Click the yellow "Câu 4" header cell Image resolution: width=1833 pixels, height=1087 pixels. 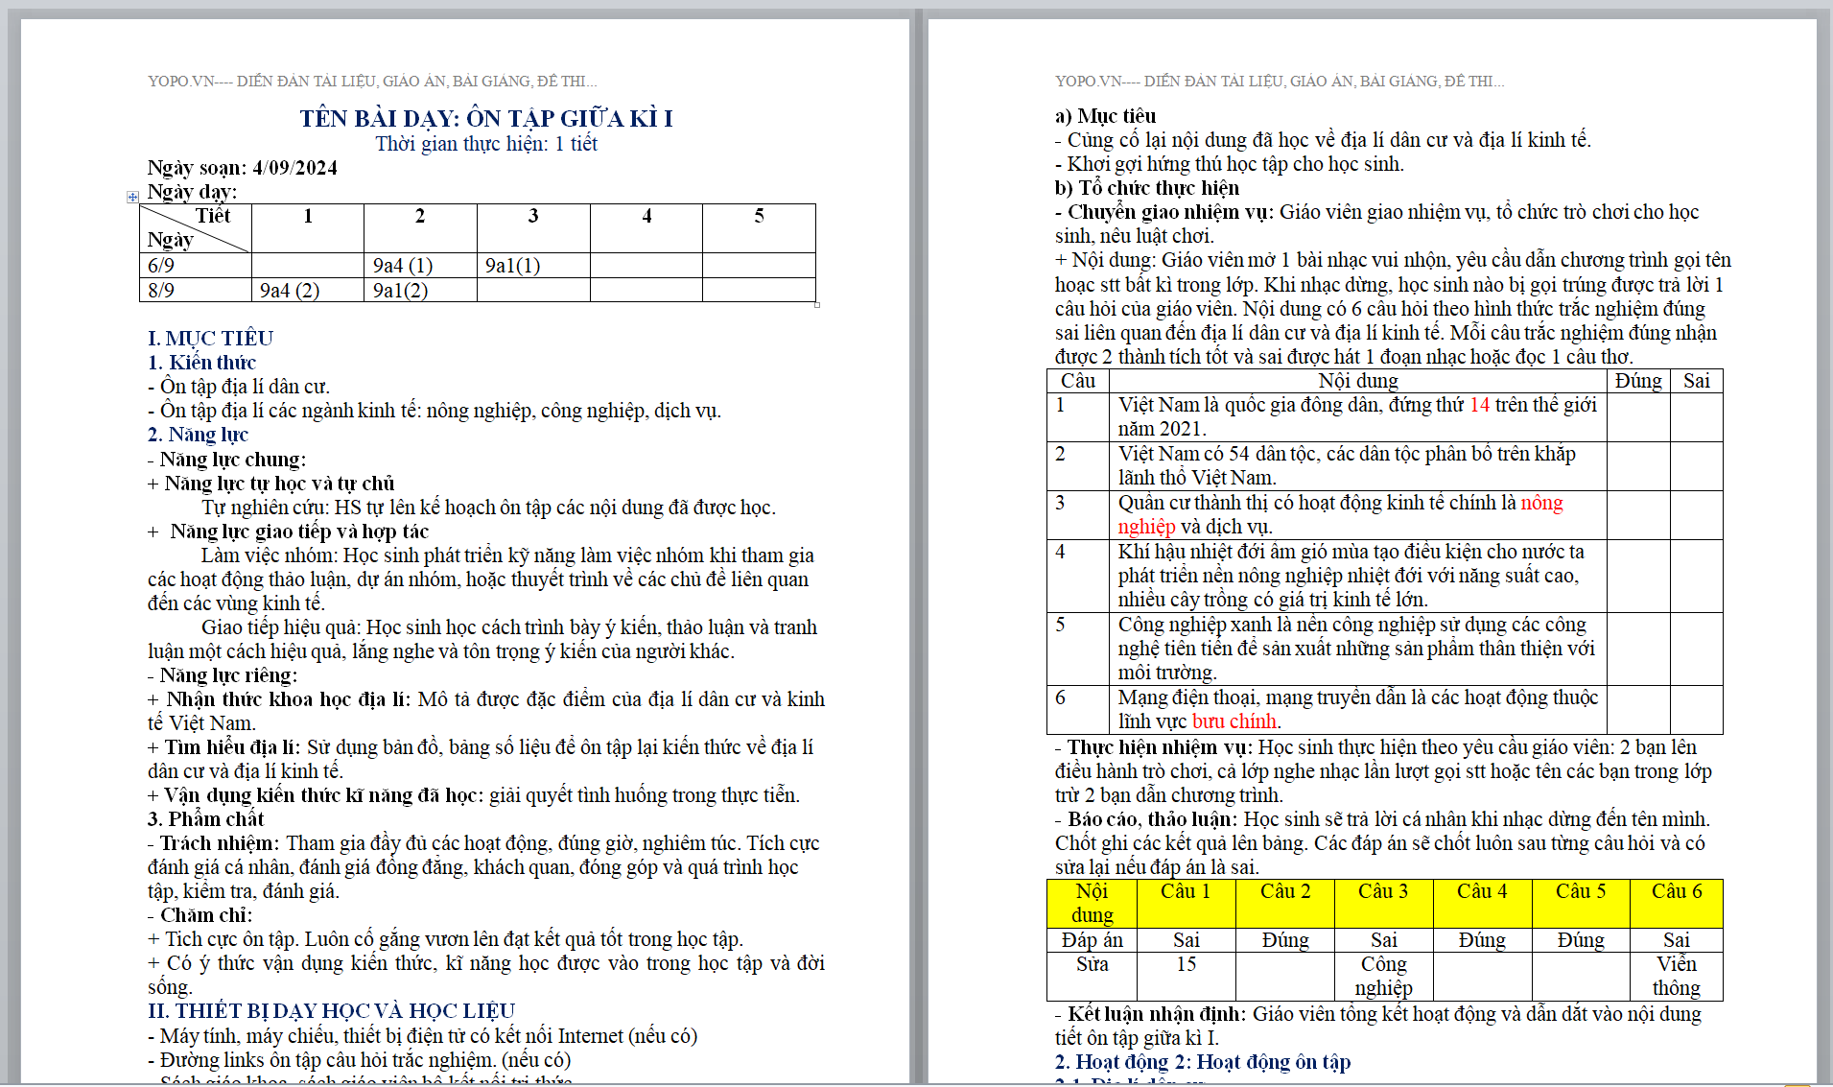tap(1482, 903)
